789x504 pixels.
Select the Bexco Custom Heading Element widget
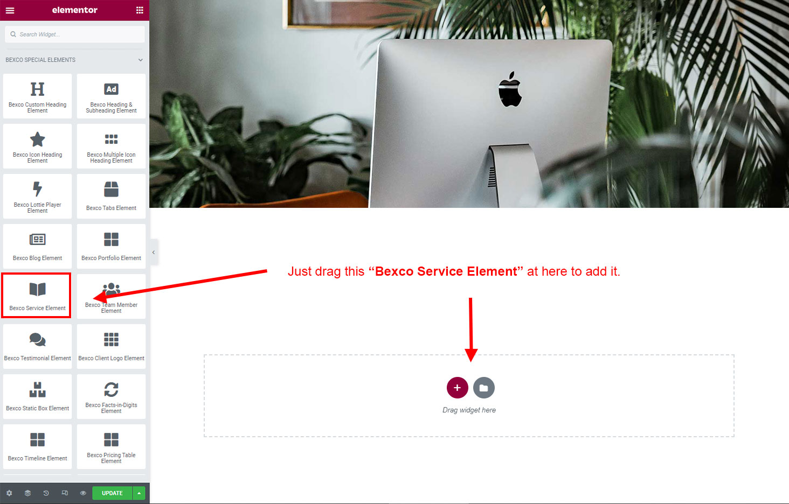(37, 96)
